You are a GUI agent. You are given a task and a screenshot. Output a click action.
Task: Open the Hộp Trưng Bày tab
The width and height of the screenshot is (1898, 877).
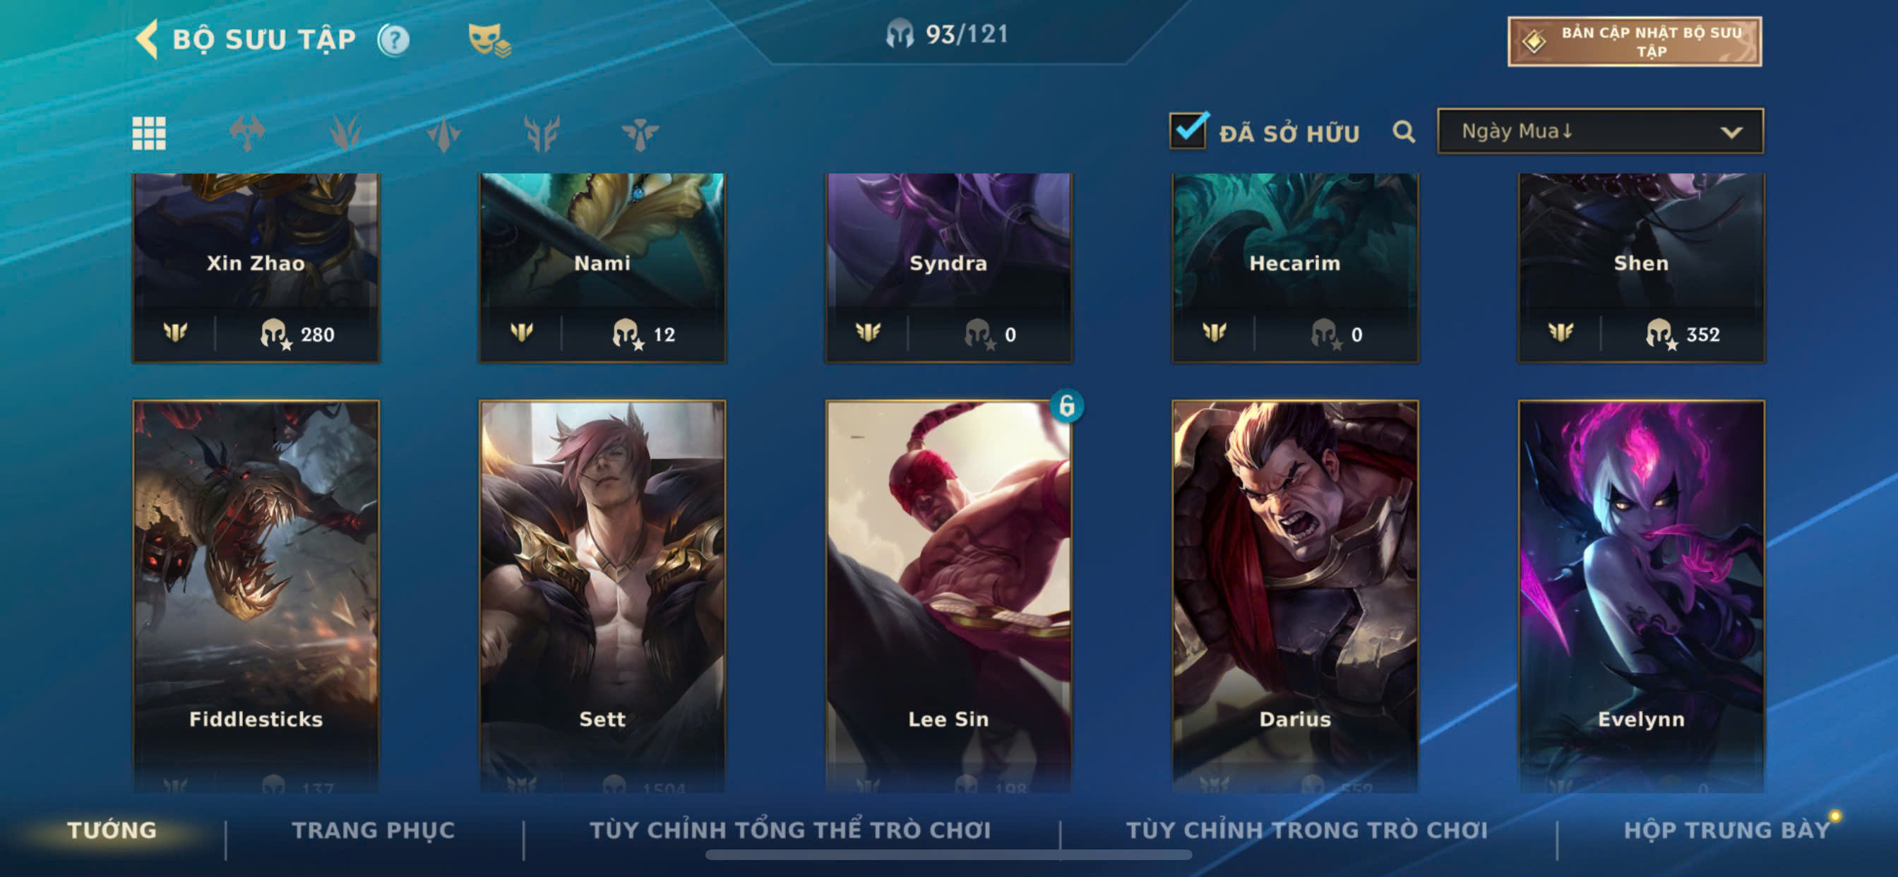[x=1726, y=830]
